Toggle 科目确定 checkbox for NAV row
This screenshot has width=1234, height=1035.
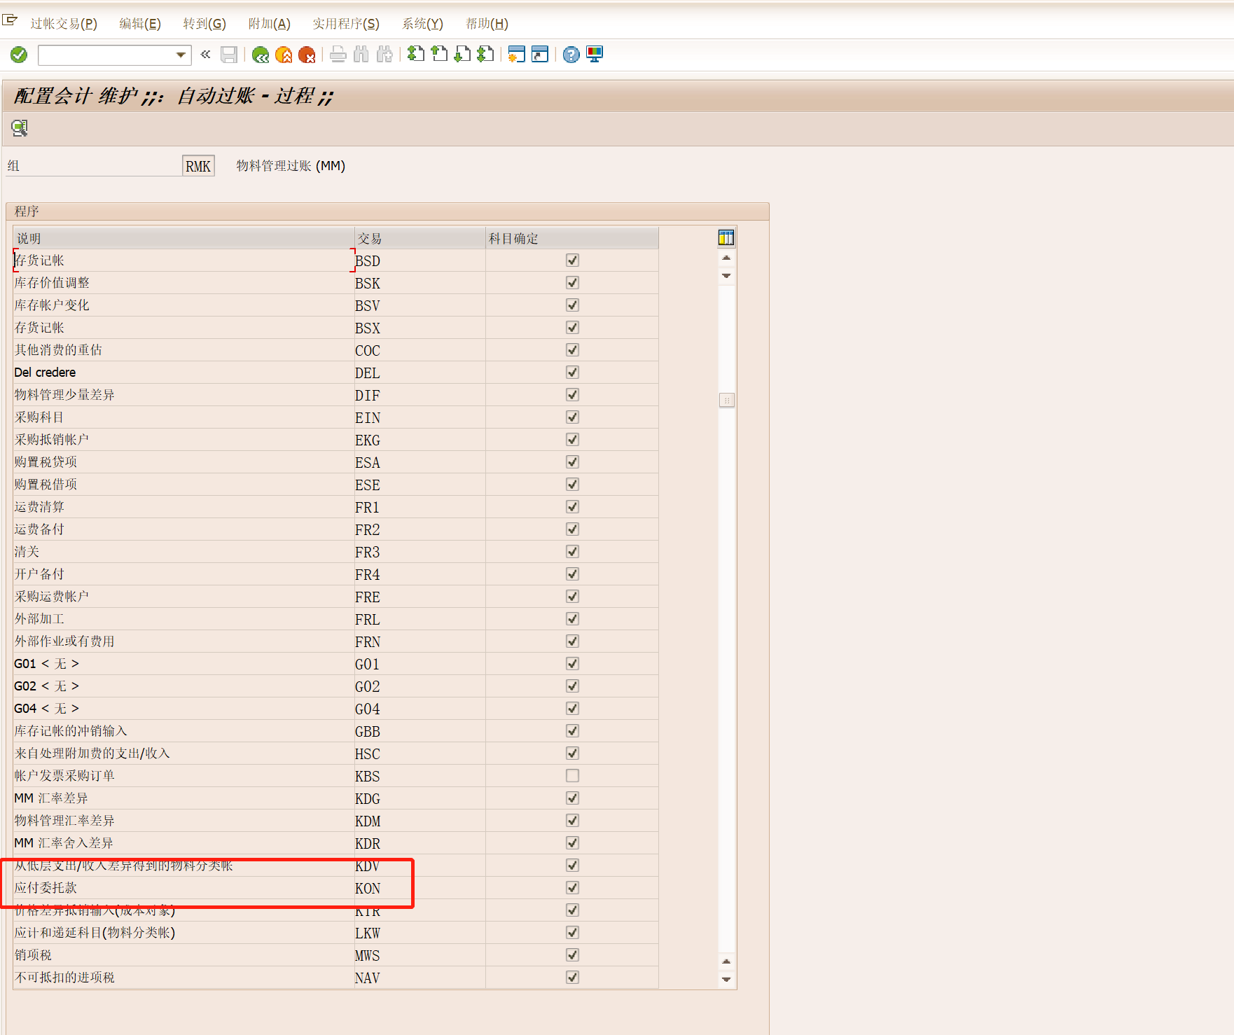pyautogui.click(x=572, y=978)
